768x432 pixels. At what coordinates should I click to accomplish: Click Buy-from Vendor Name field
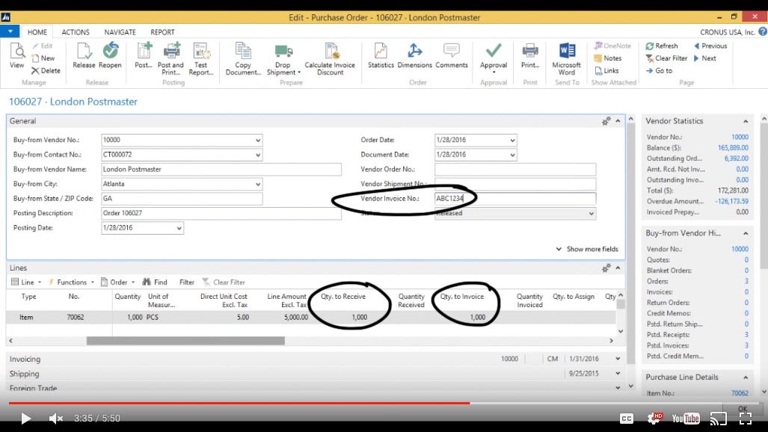(x=221, y=170)
